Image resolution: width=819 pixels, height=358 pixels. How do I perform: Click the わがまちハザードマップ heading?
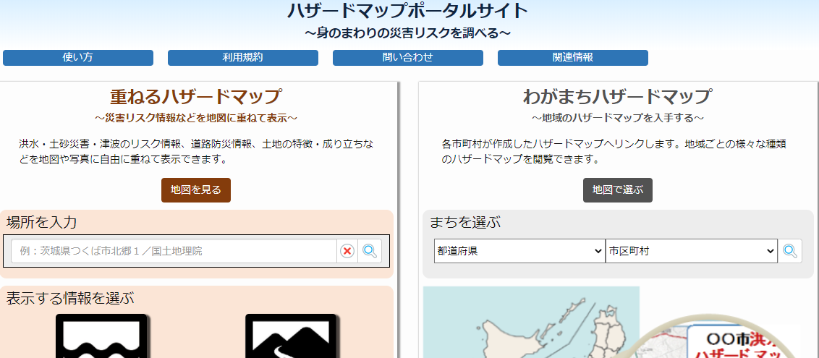(x=617, y=97)
